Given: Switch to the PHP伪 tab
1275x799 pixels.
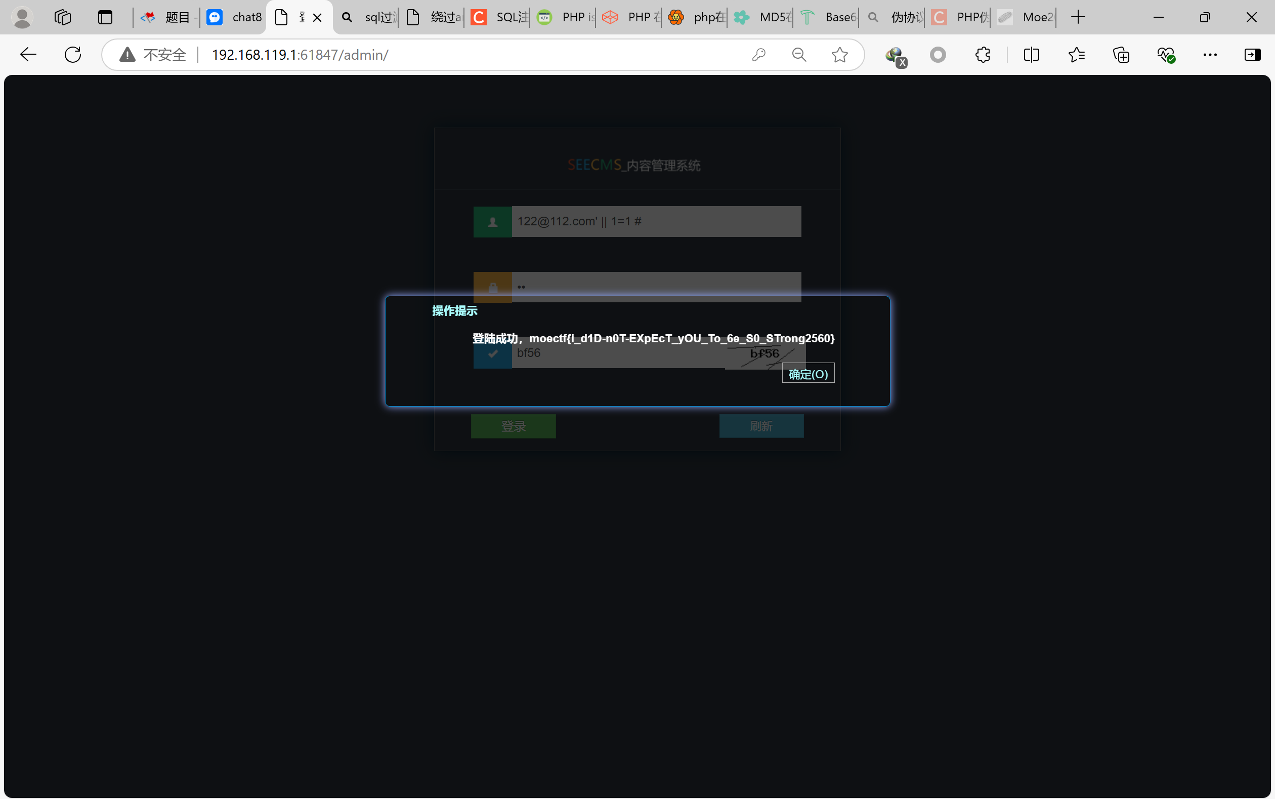Looking at the screenshot, I should [958, 17].
